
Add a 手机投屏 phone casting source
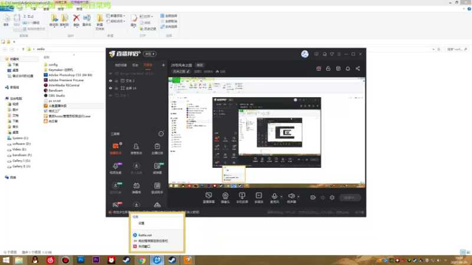(x=242, y=198)
